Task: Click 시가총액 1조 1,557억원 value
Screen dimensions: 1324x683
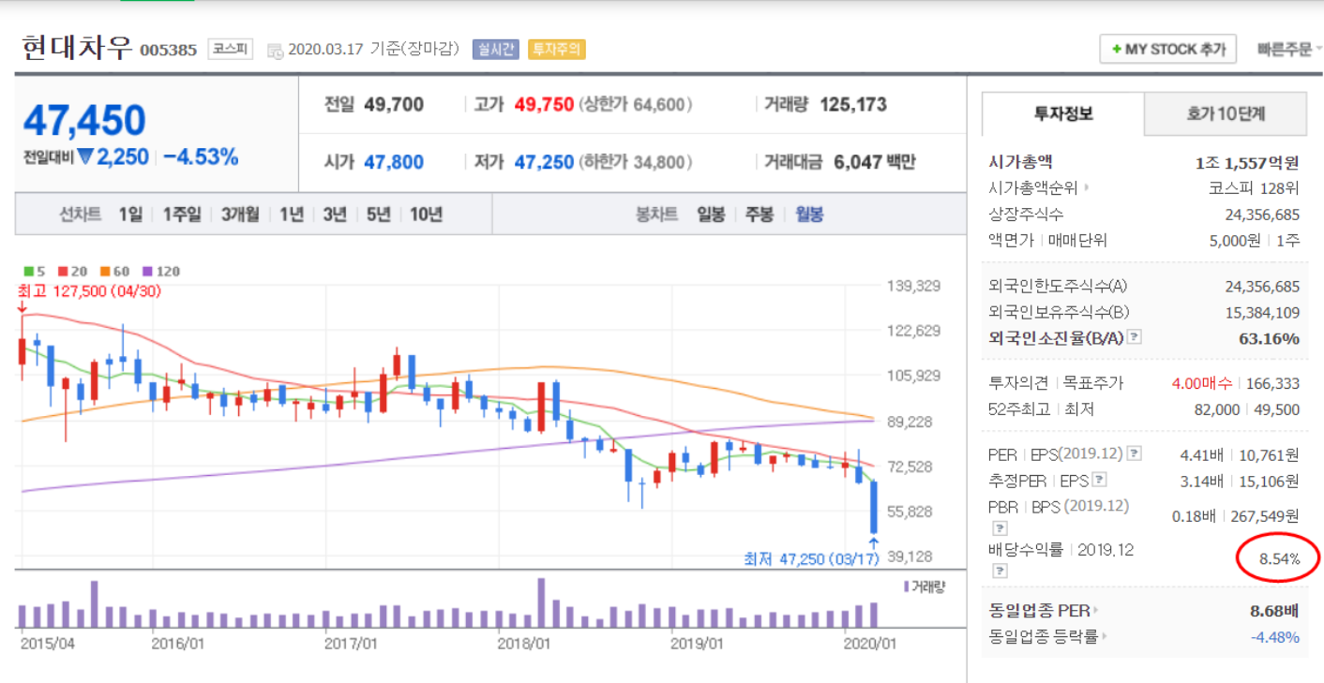Action: 1247,162
